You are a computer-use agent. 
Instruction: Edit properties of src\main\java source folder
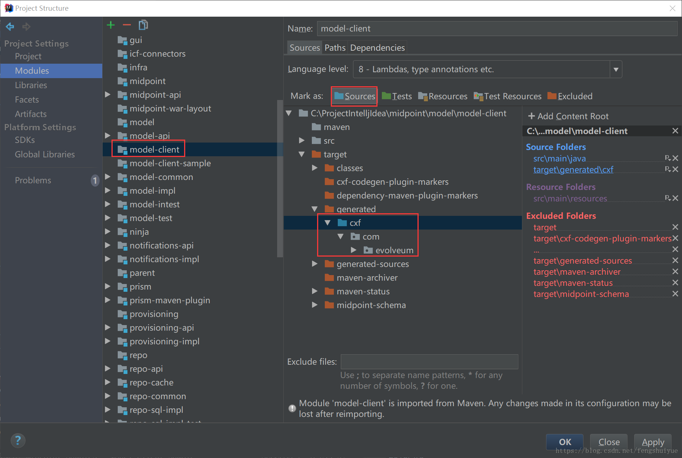[668, 158]
